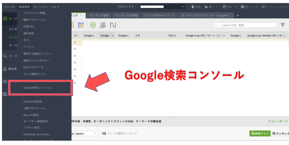Image resolution: width=289 pixels, height=145 pixels.
Task: Click the magnifier keyword research sidebar icon
Action: [x=5, y=56]
